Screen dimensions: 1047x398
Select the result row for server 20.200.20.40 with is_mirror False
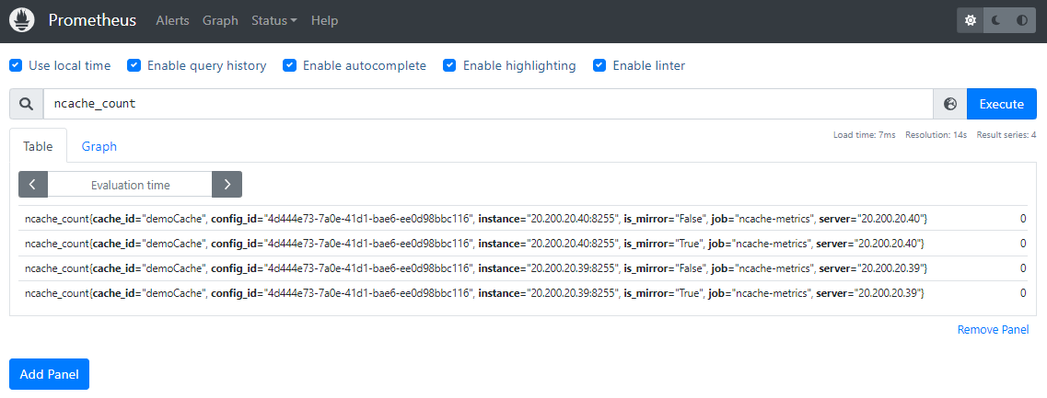[523, 218]
